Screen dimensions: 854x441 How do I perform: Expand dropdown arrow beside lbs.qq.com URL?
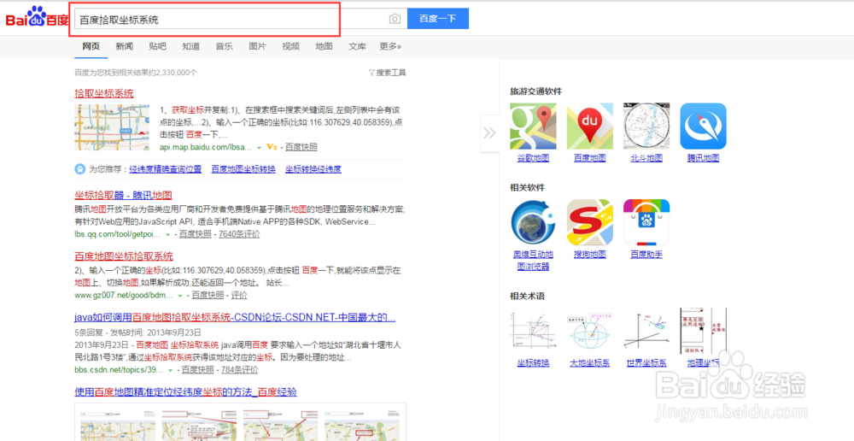click(168, 234)
